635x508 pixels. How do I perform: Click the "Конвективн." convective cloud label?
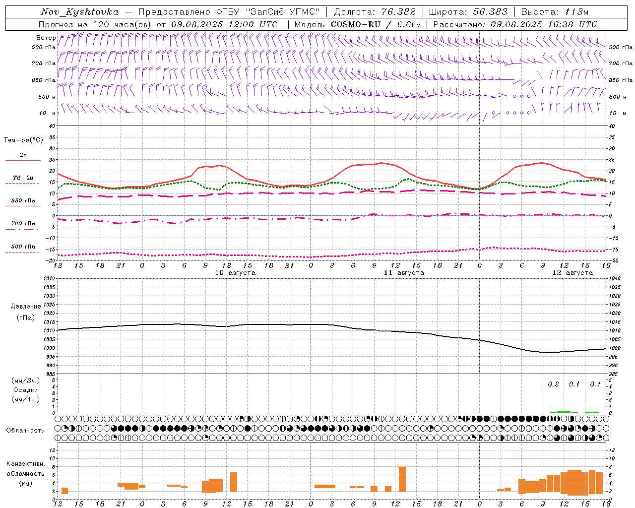26,464
